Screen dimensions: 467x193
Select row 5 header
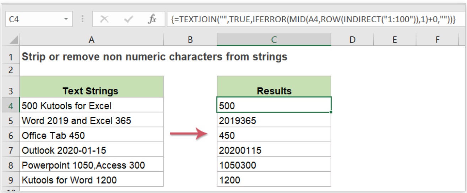11,120
